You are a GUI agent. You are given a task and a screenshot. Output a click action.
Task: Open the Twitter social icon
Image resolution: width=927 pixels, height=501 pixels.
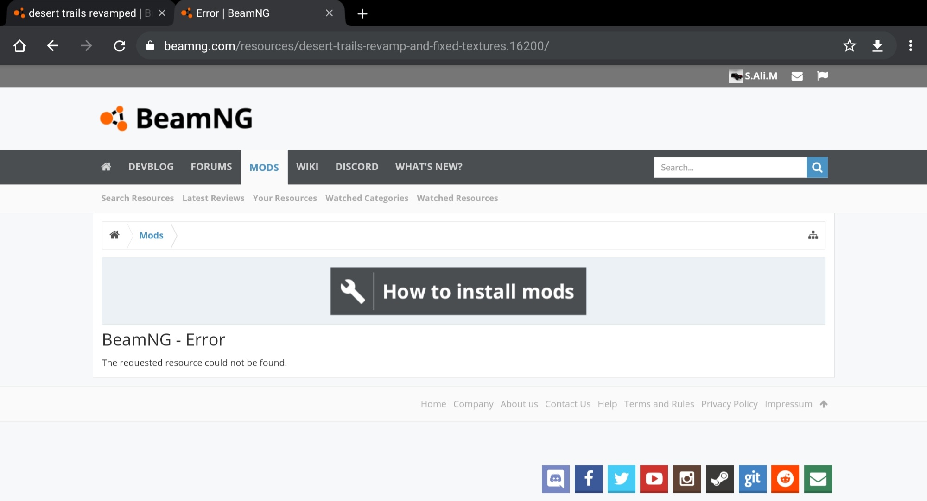[621, 479]
